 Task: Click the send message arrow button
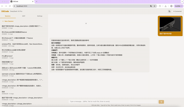[161, 102]
